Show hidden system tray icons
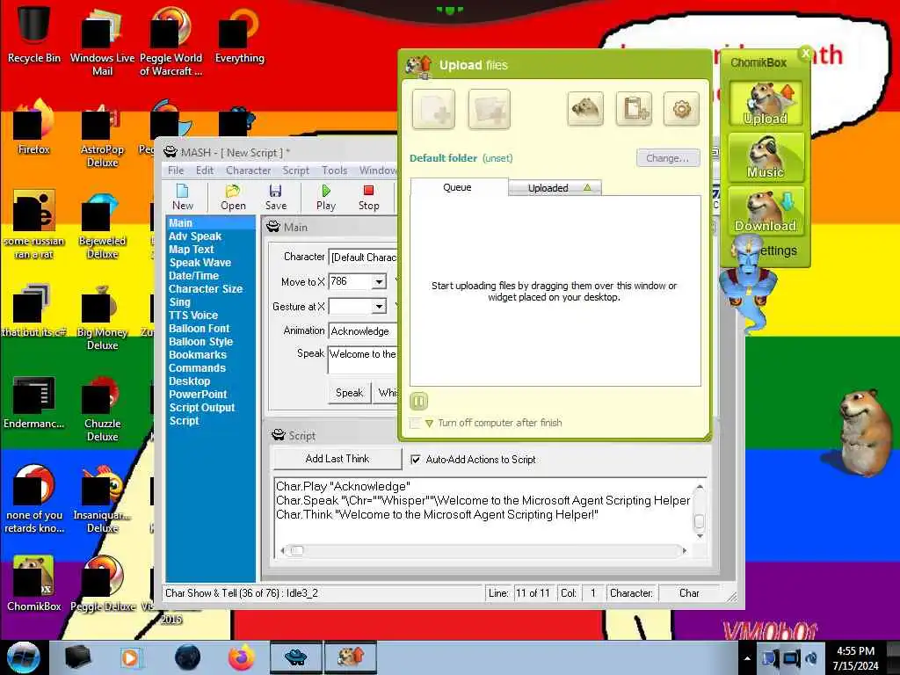Screen dimensions: 900x675 click(x=747, y=659)
